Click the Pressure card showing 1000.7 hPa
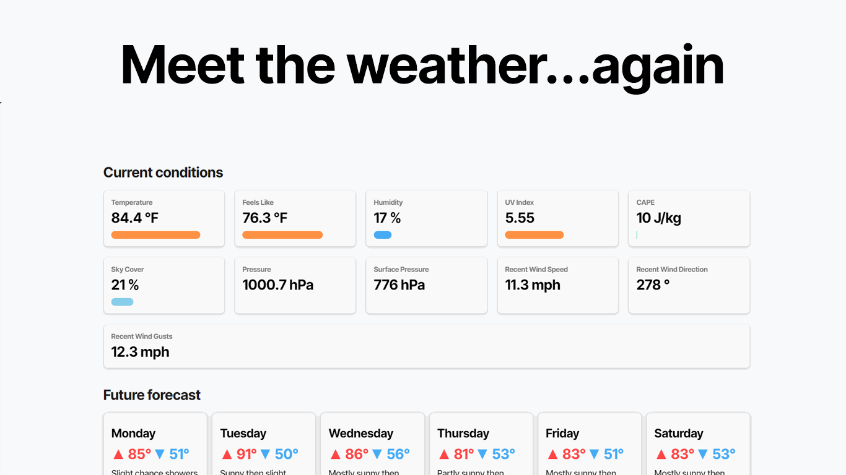The height and width of the screenshot is (475, 846). (x=295, y=285)
